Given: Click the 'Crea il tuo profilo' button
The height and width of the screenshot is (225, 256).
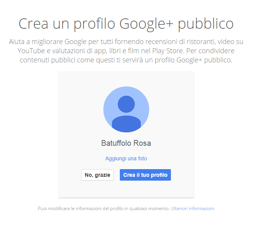Looking at the screenshot, I should pyautogui.click(x=145, y=175).
